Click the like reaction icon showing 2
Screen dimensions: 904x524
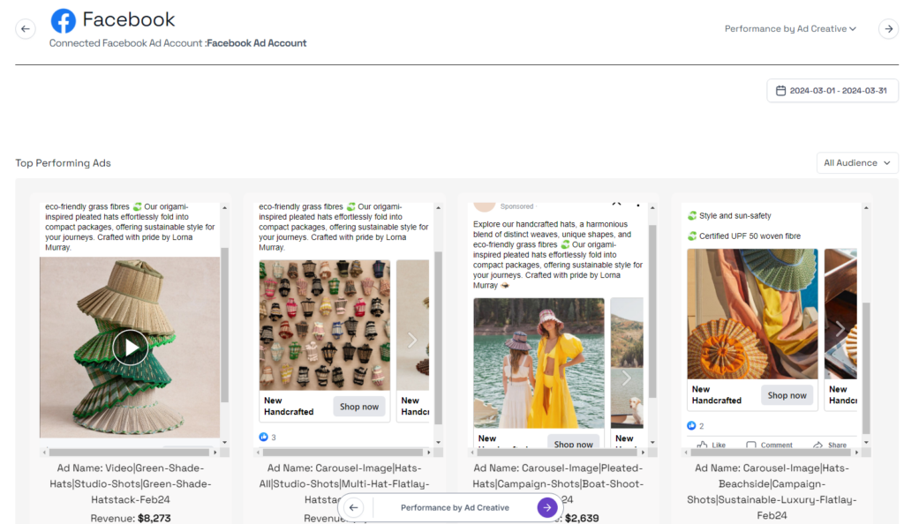pos(691,425)
